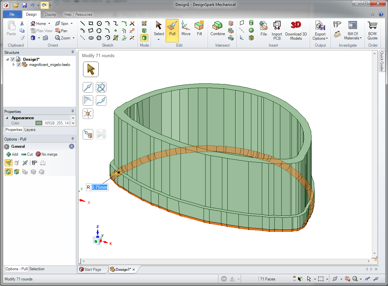
Task: Toggle the magnificent_migelo-leelo component checkbox
Action: (x=19, y=65)
